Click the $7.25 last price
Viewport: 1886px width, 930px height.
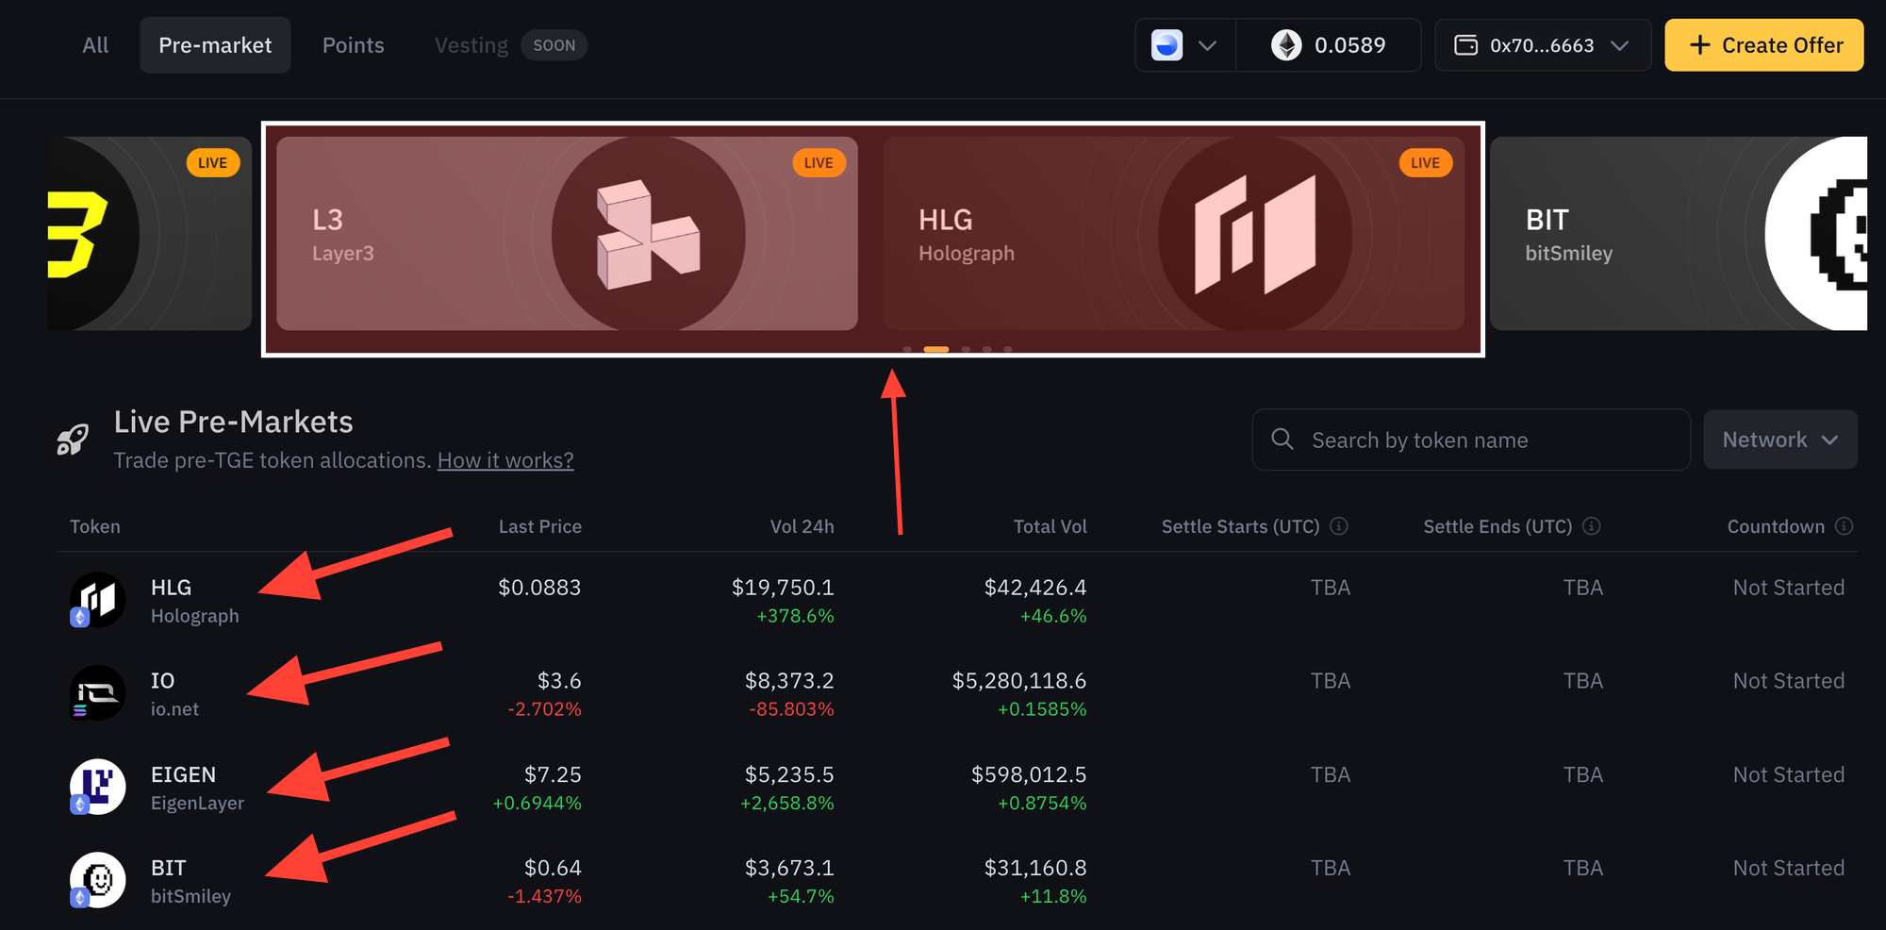[553, 774]
